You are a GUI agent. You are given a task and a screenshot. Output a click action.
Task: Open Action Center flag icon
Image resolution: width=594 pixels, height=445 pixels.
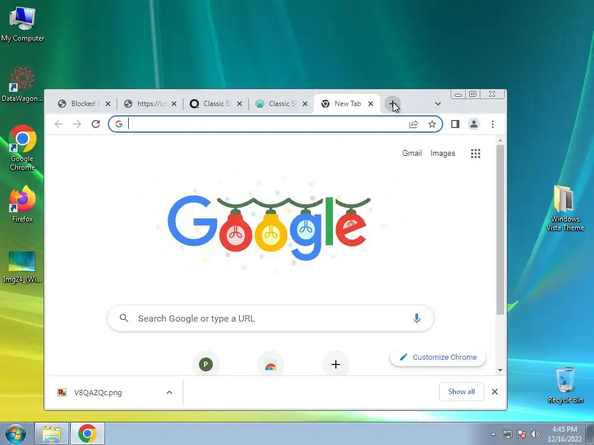521,434
